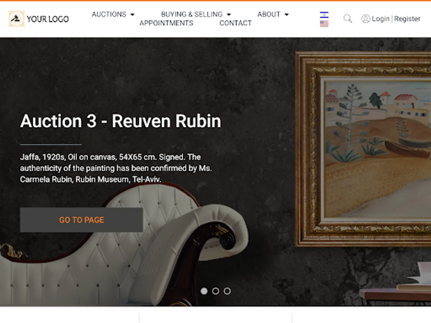Click the gavel logo icon
Viewport: 431px width, 323px height.
point(17,19)
